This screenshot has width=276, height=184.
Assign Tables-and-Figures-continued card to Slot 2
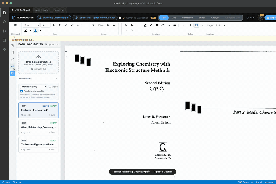coord(52,150)
